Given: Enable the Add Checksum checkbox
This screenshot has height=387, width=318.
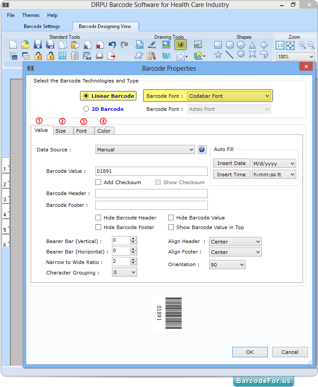Looking at the screenshot, I should pos(98,182).
